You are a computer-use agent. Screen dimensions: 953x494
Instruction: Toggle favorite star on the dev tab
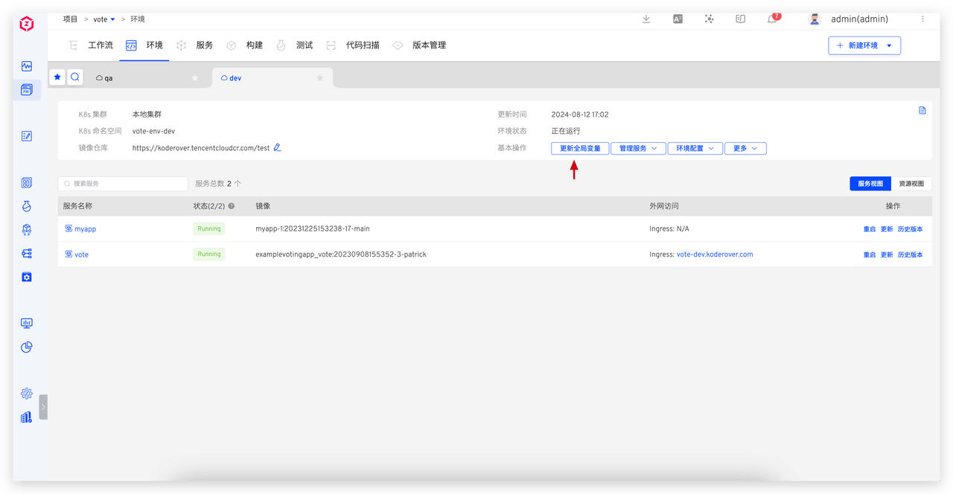click(x=320, y=78)
